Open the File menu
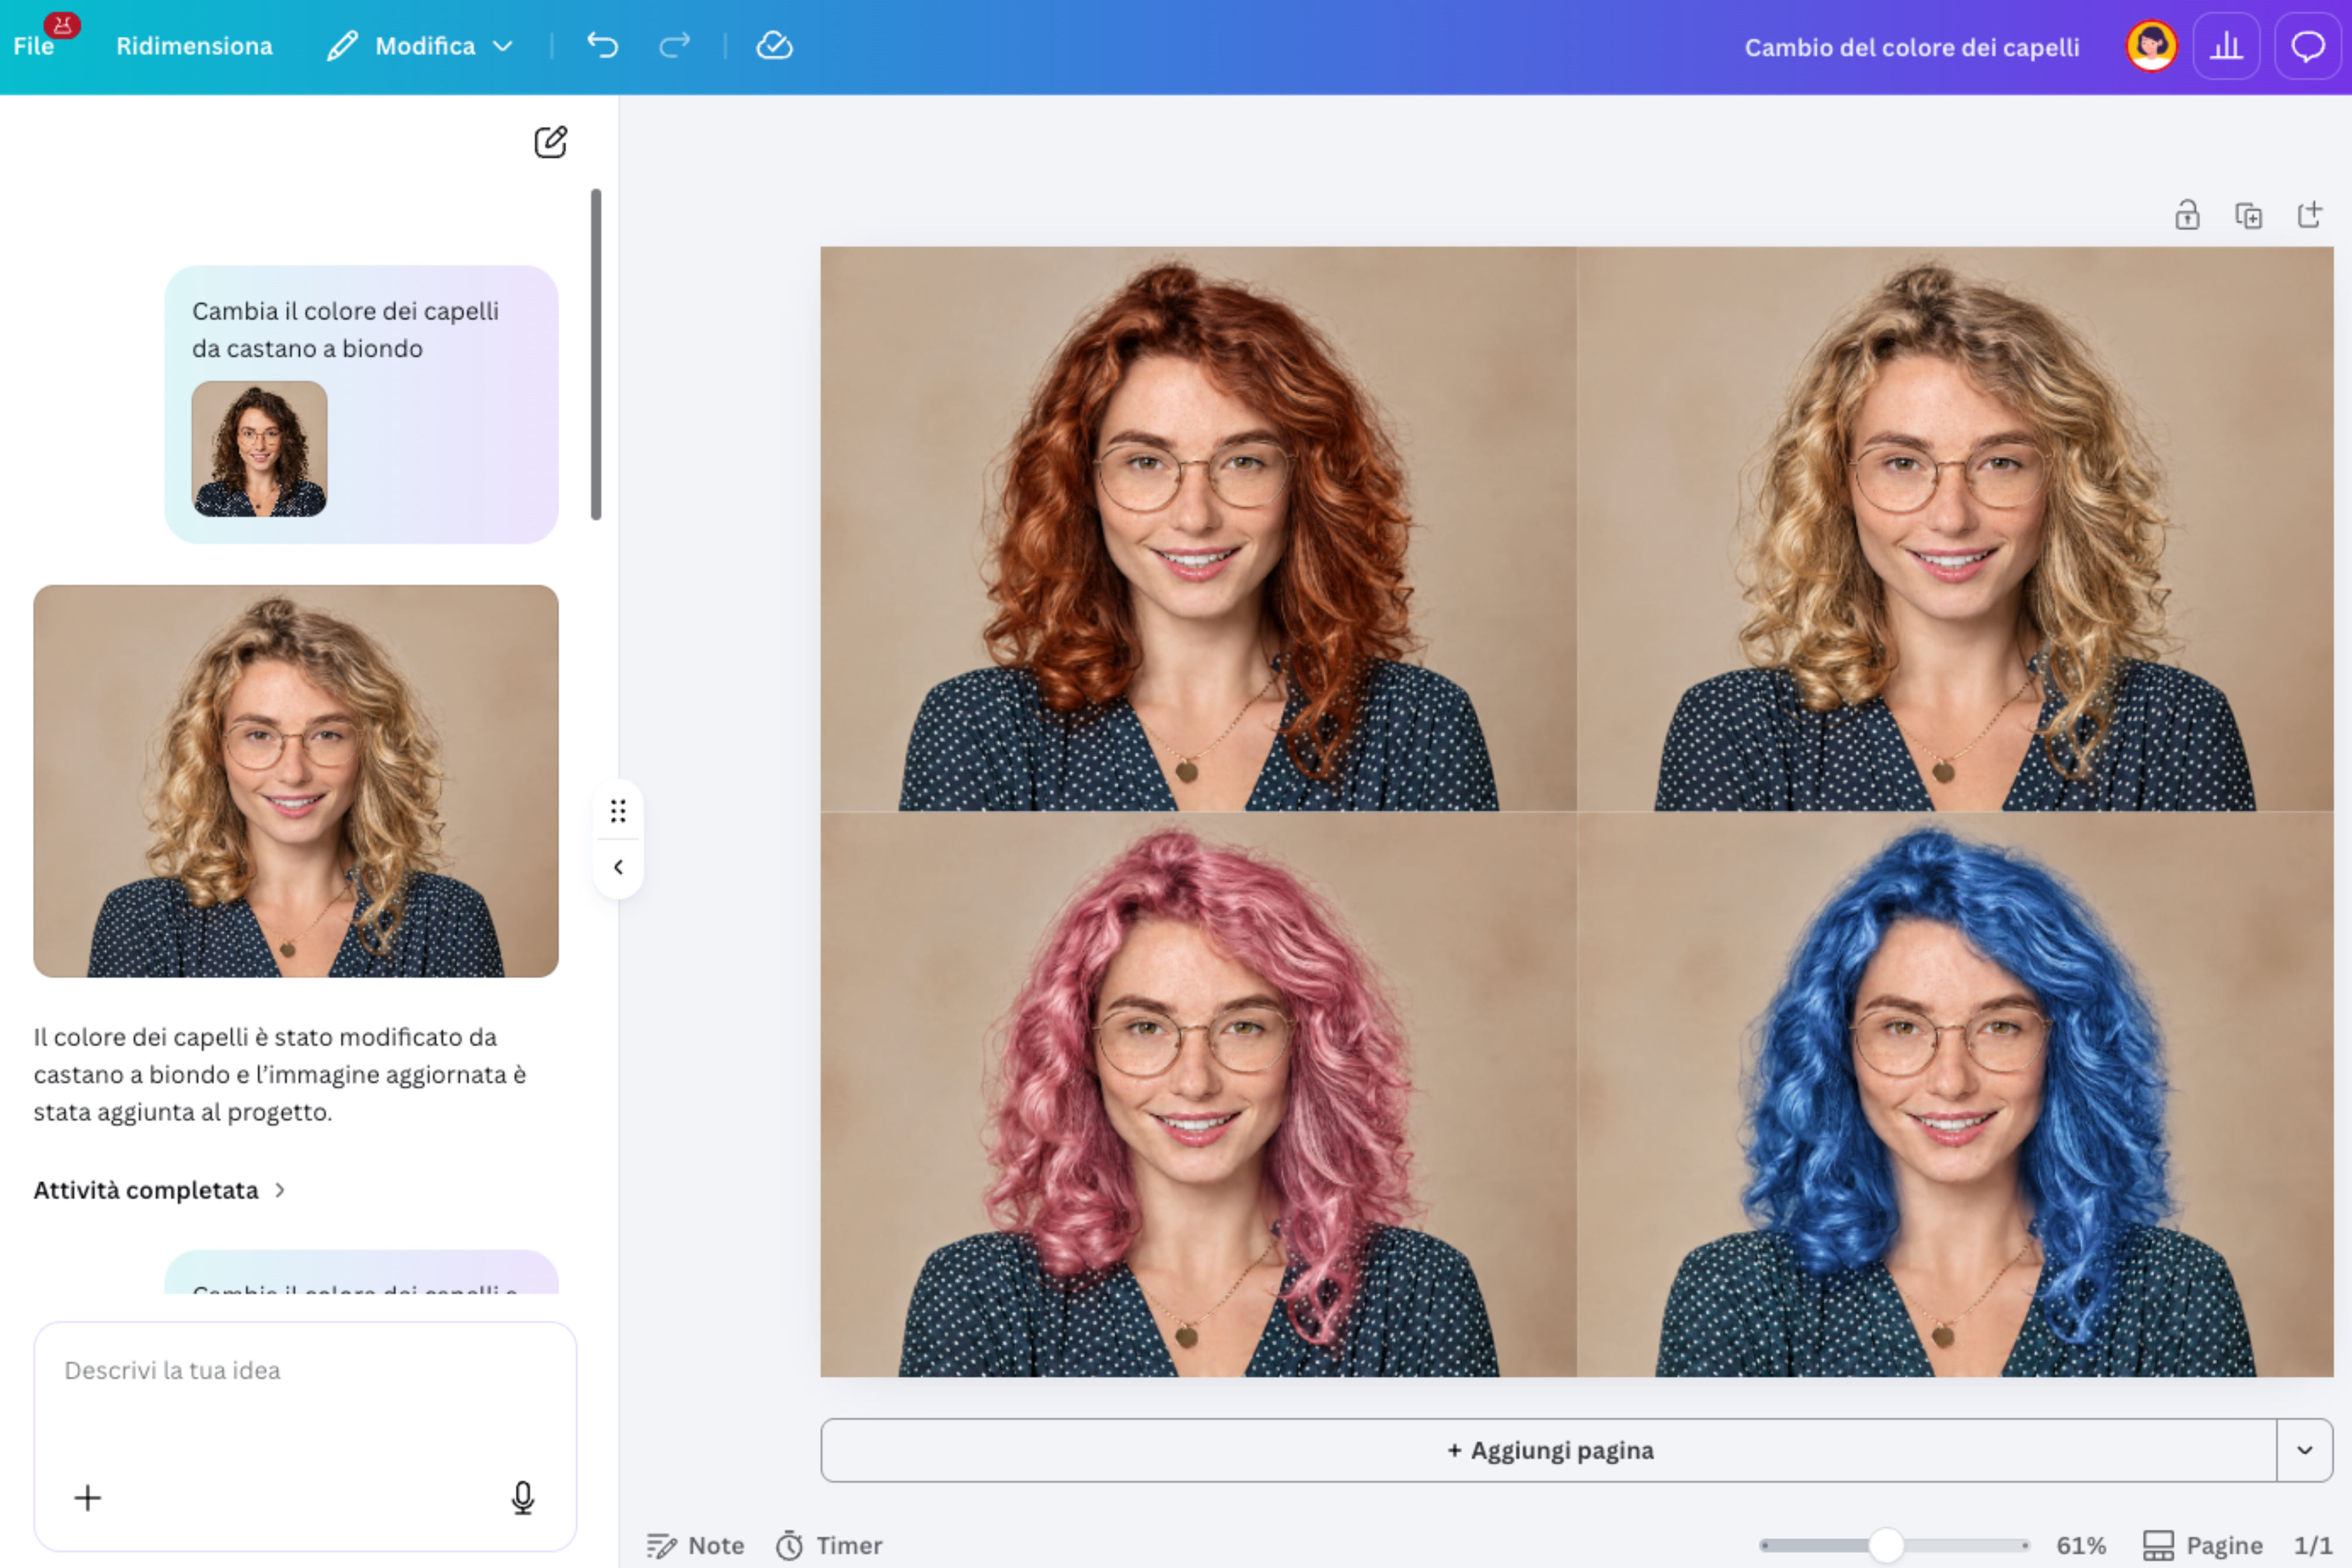2352x1568 pixels. point(33,46)
